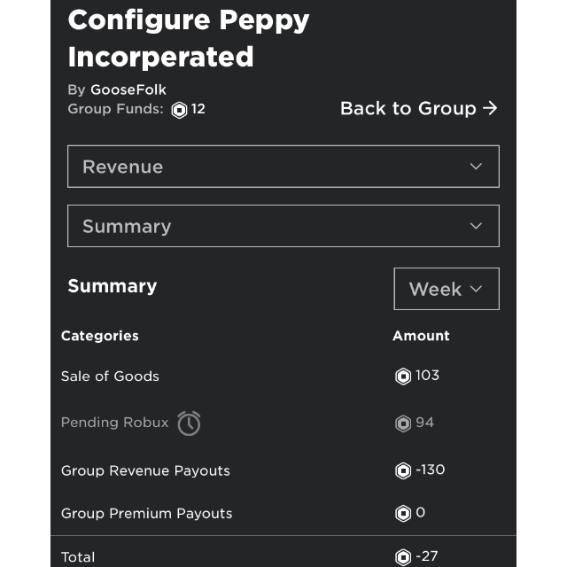
Task: Select the Pending Robux row label
Action: [114, 423]
